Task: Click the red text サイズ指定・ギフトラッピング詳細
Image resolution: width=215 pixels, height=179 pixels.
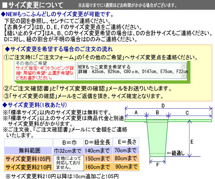Action: 45,73
